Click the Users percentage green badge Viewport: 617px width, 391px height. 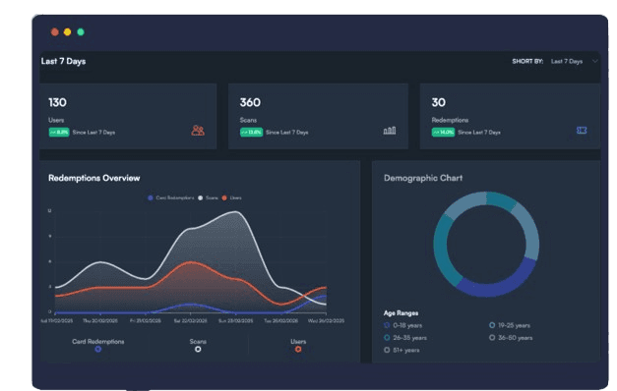[x=59, y=132]
